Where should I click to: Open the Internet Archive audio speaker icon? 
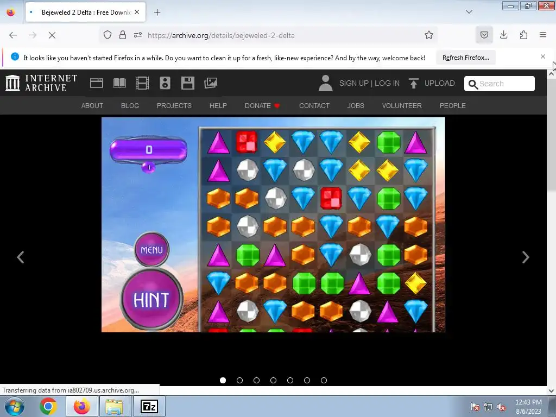tap(165, 83)
